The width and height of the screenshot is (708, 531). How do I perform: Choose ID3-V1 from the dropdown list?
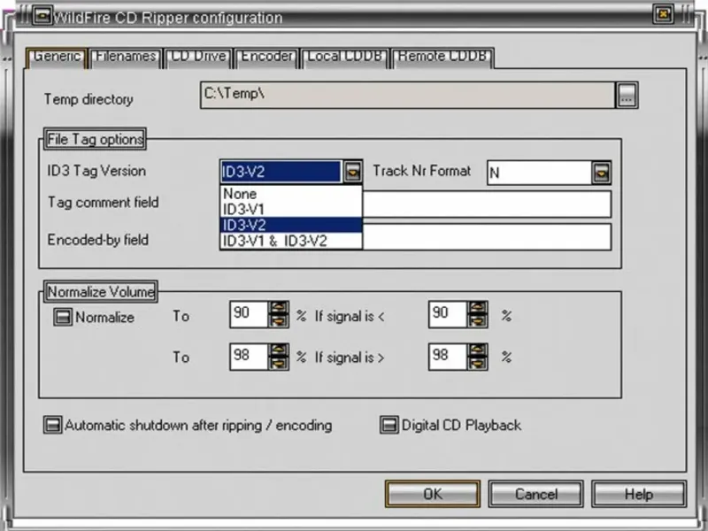(x=291, y=210)
